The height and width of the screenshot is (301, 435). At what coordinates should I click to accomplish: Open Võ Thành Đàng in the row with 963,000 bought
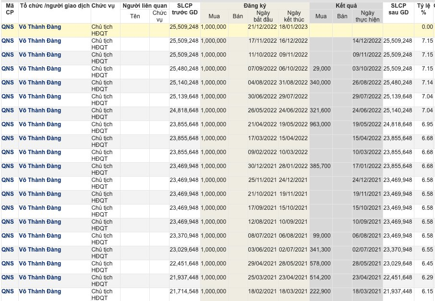point(40,124)
